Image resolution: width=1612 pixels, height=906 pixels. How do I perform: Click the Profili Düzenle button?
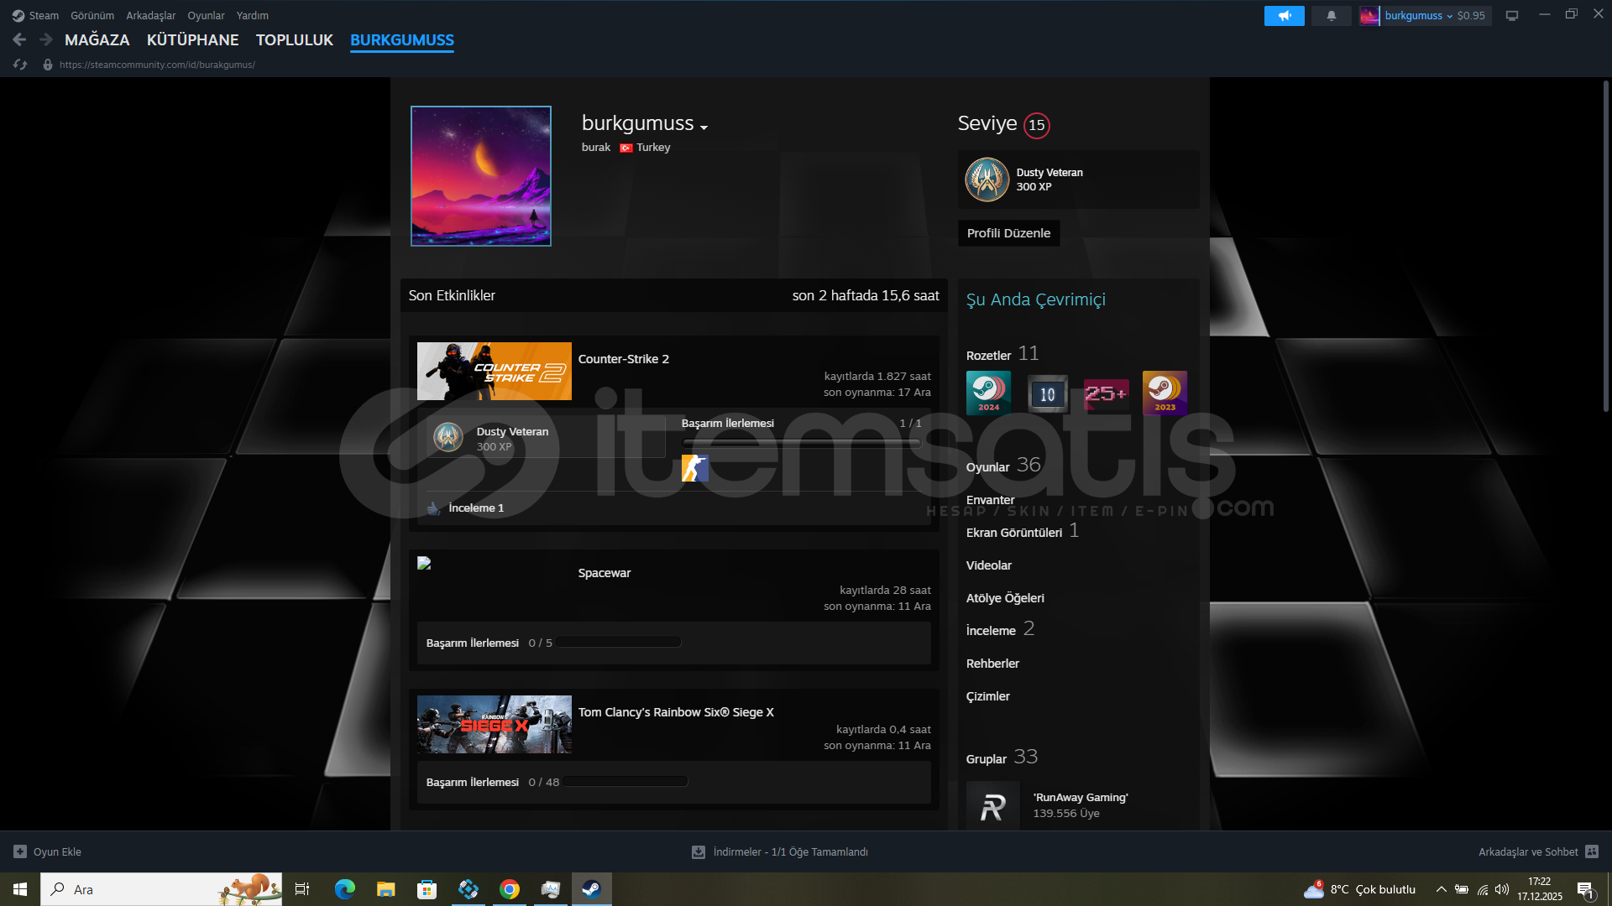pyautogui.click(x=1008, y=233)
